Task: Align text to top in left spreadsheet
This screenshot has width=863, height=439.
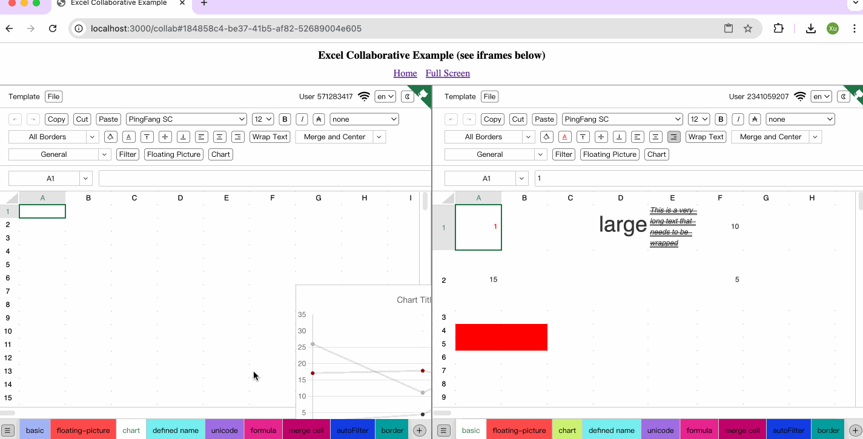Action: click(147, 137)
